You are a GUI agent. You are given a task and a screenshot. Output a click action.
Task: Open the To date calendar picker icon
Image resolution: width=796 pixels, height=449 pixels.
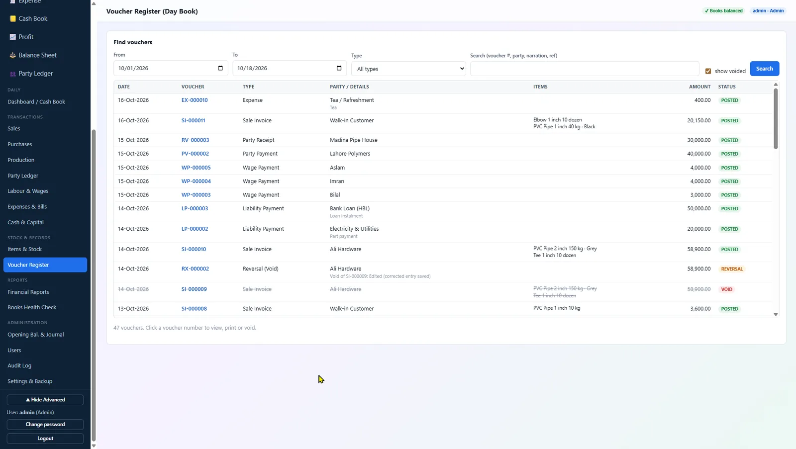tap(339, 68)
